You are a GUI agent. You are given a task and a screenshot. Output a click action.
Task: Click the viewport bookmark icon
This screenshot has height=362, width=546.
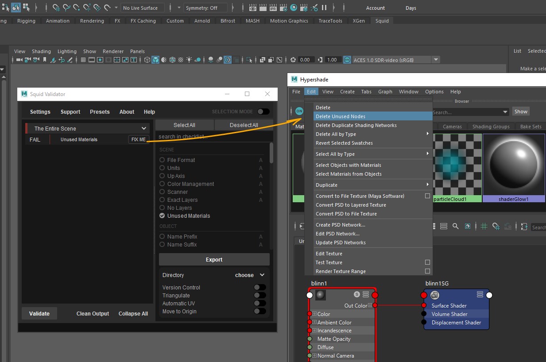(x=44, y=60)
